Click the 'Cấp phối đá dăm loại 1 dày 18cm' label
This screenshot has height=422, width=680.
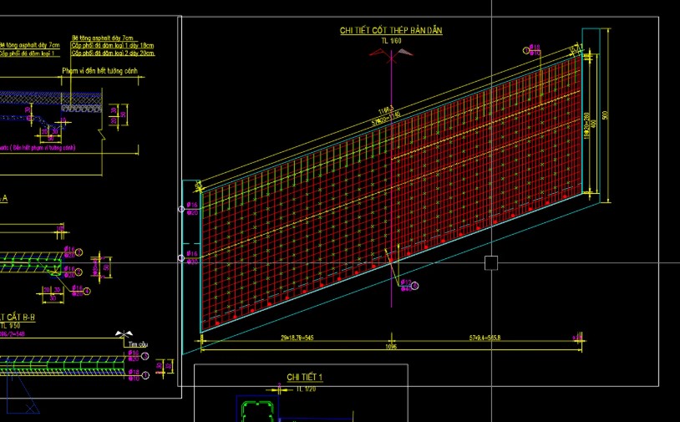[x=113, y=45]
